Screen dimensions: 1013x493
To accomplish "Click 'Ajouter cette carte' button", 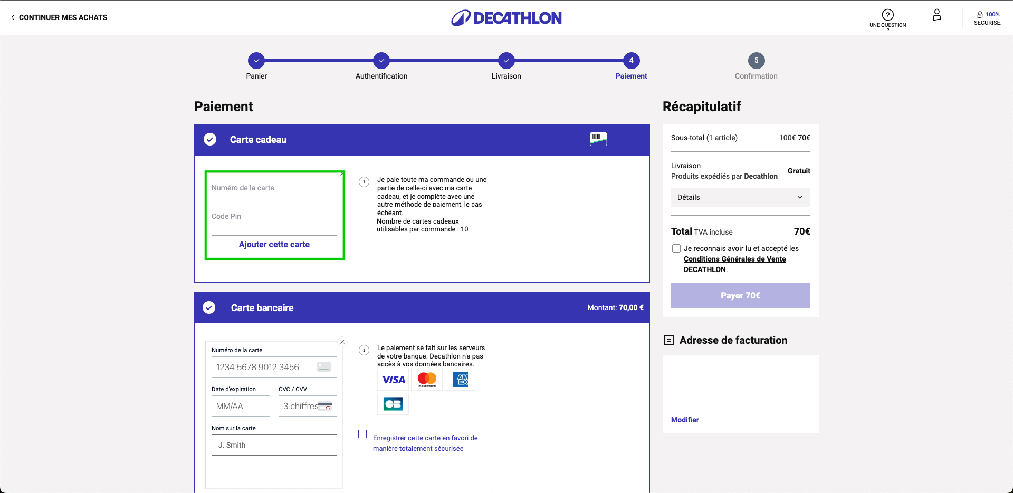I will 274,245.
